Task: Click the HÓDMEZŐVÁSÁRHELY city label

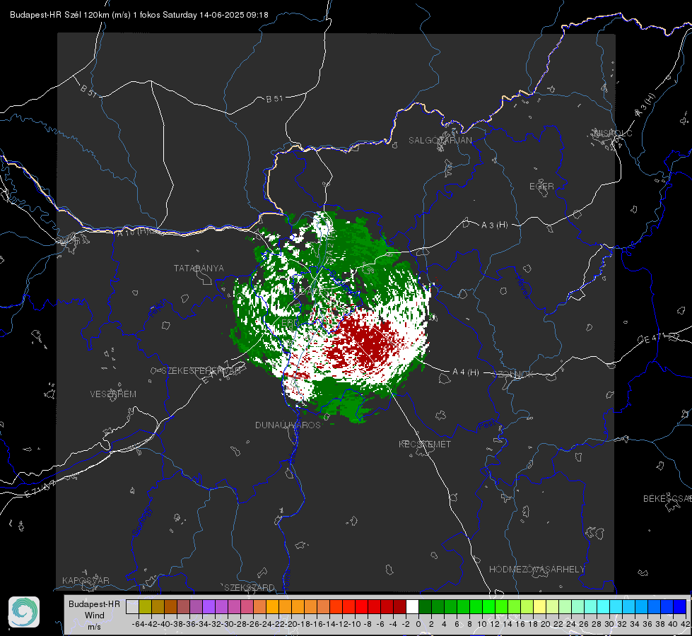Action: 536,569
